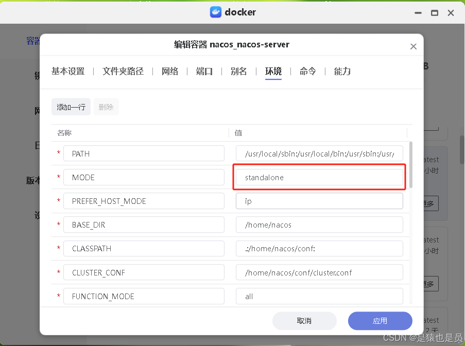Viewport: 465px width, 346px height.
Task: Edit the PATH value field
Action: 319,153
